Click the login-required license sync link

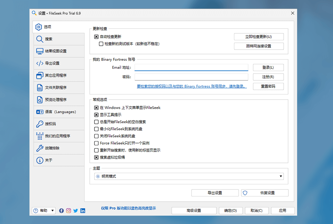[x=192, y=86]
